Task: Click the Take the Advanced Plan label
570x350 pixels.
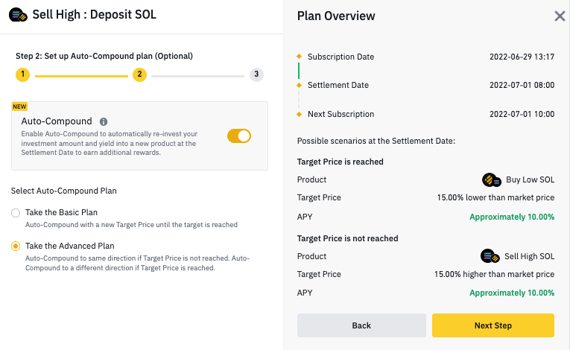Action: point(70,246)
